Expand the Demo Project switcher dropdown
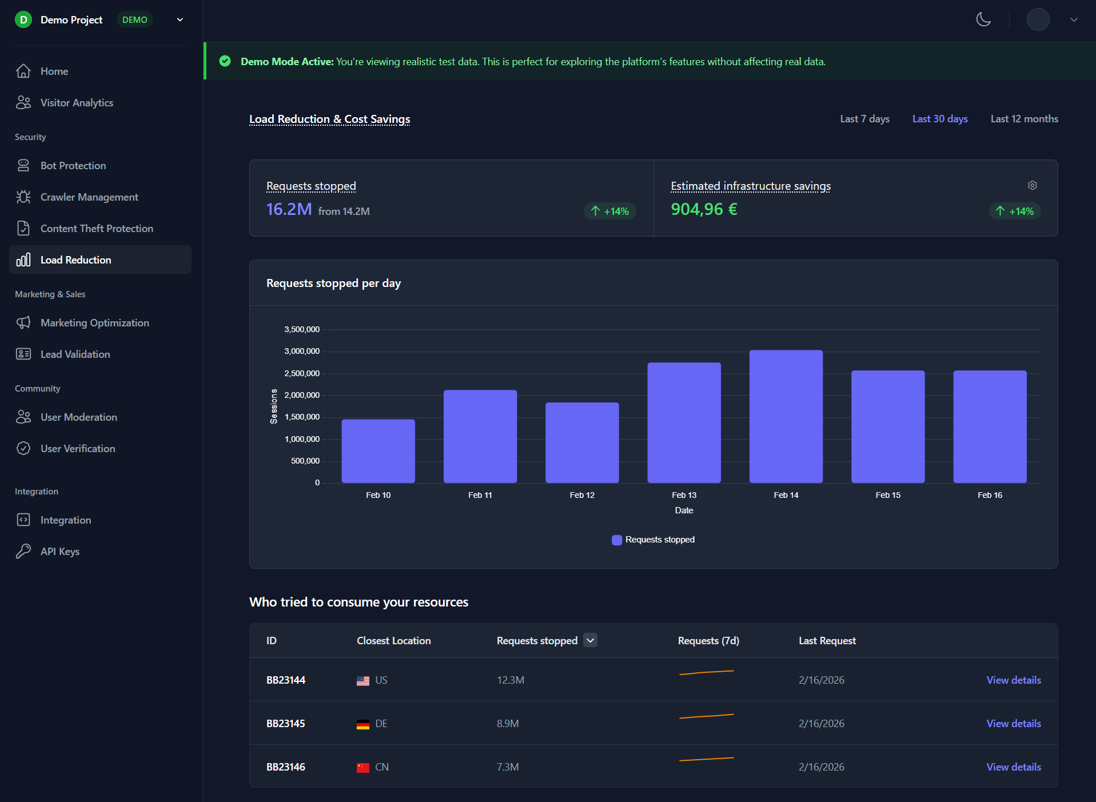Screen dimensions: 1096x802 [x=180, y=19]
